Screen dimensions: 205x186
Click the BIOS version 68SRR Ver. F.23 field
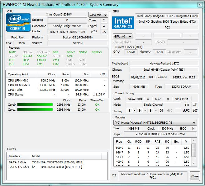(184, 77)
